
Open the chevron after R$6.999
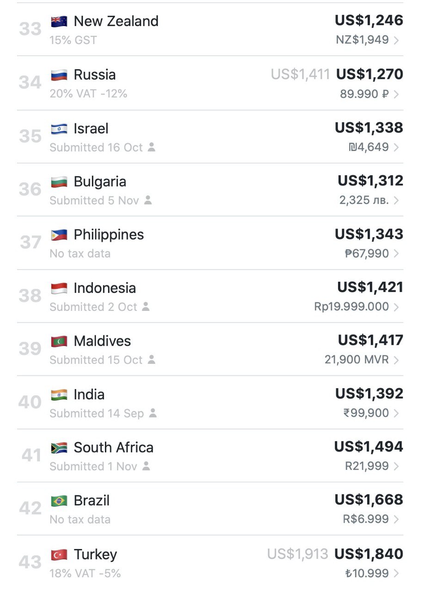396,519
